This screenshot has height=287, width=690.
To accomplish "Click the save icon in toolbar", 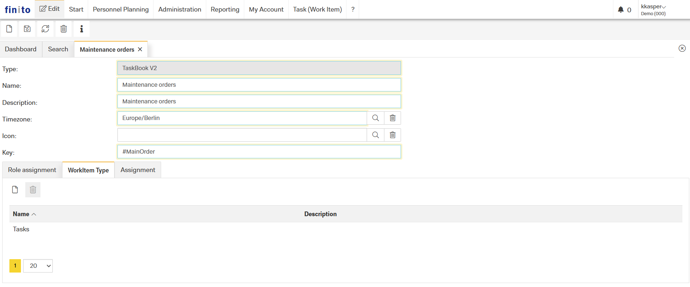I will click(x=27, y=29).
